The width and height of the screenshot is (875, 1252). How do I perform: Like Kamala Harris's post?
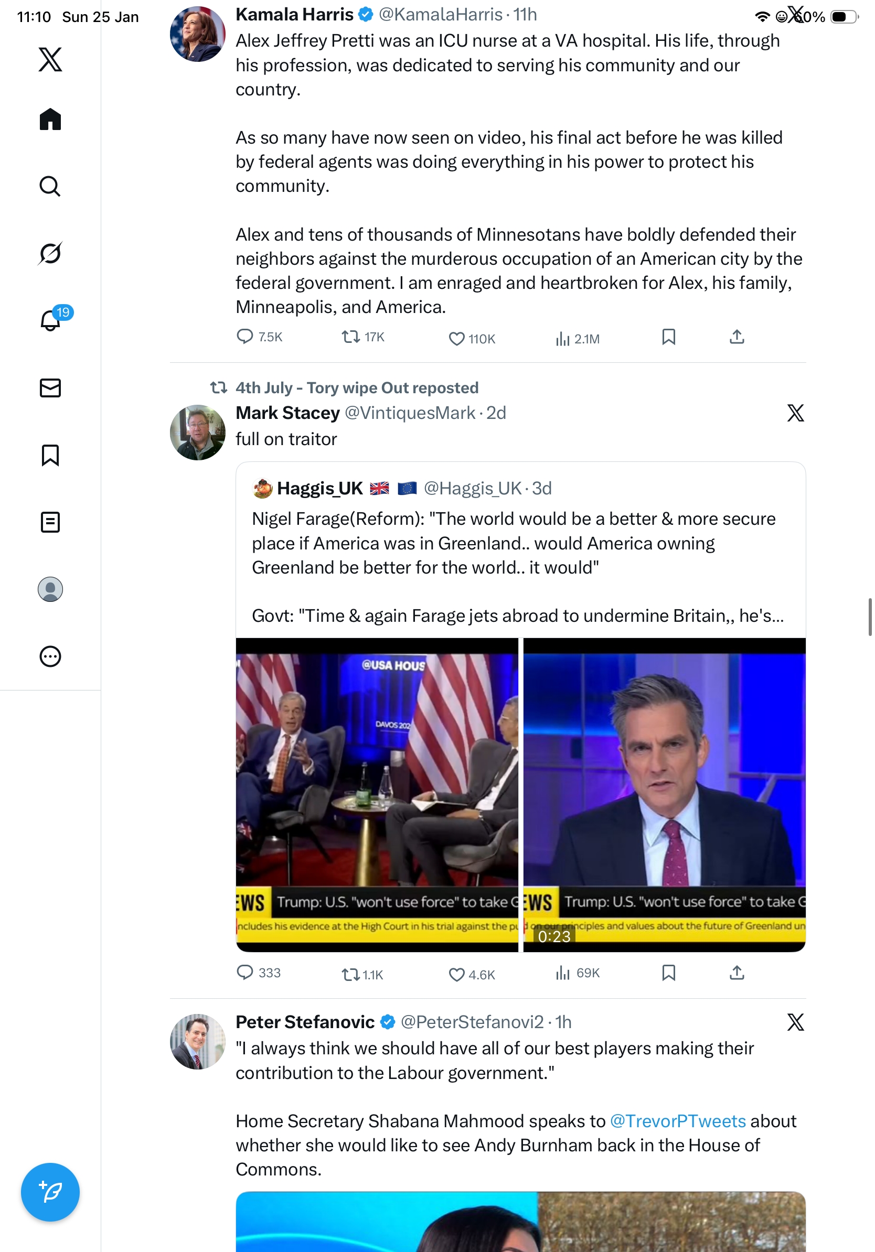[456, 339]
